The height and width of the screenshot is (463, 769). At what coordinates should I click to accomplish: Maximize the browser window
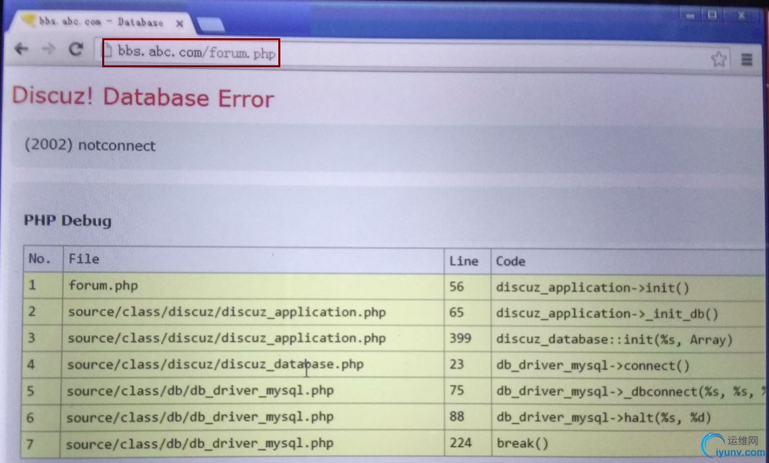pyautogui.click(x=712, y=15)
